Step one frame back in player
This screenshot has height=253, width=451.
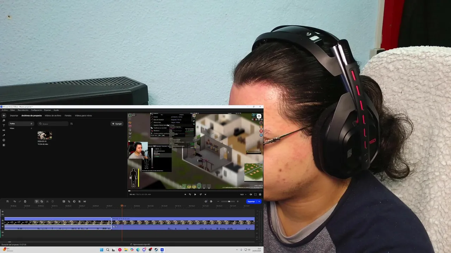[x=190, y=194]
